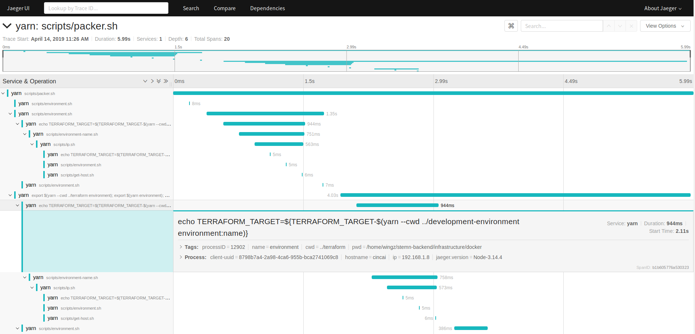Click the client-uuid process value

(x=288, y=257)
